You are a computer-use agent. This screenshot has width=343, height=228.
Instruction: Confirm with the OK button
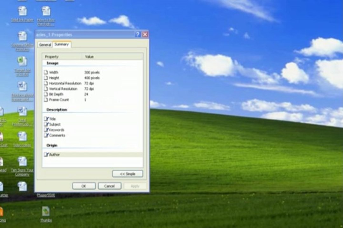[x=84, y=186]
